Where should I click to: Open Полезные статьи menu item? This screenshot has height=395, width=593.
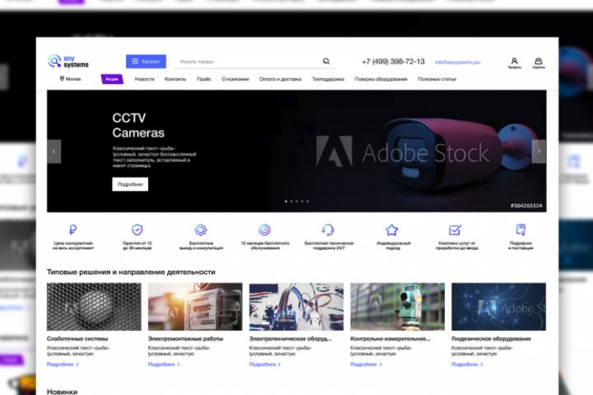coord(437,79)
